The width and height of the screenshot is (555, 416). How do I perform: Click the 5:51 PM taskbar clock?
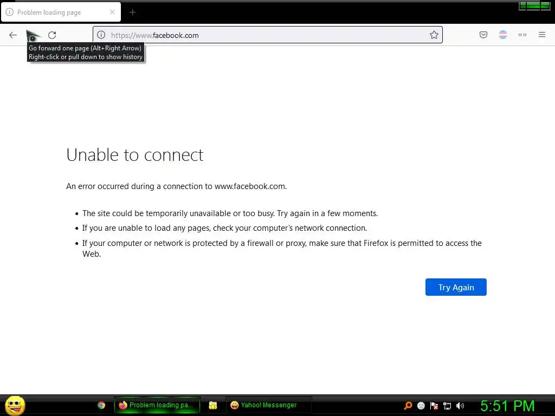(507, 406)
